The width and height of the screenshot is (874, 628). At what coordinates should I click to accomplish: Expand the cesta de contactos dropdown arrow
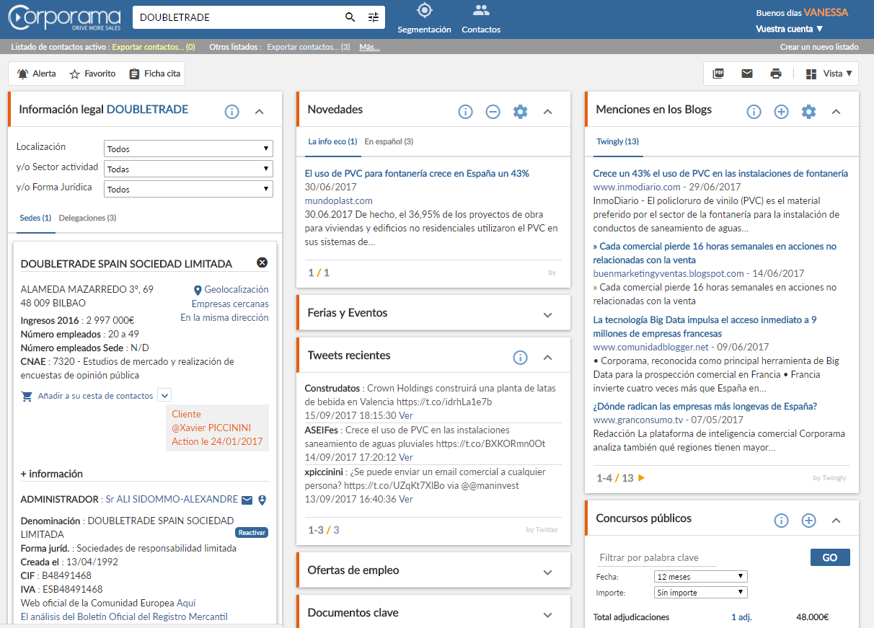pyautogui.click(x=164, y=395)
